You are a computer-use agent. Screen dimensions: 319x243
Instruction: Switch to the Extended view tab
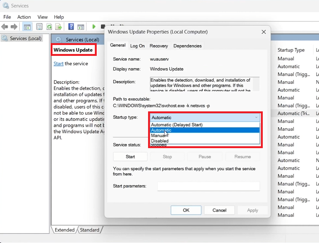[x=64, y=230]
